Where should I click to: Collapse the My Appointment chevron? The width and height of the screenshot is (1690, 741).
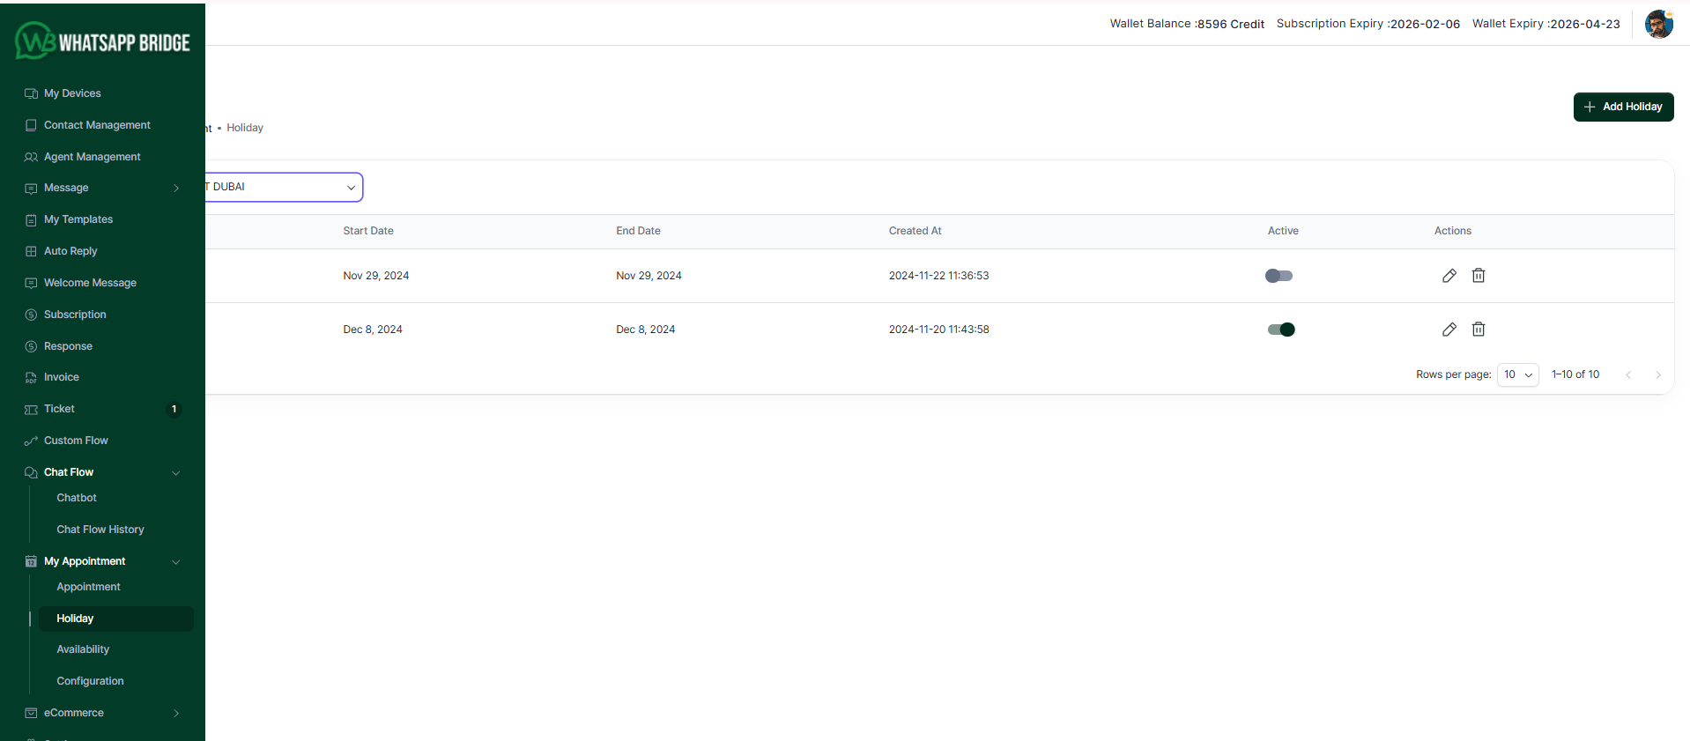point(176,561)
